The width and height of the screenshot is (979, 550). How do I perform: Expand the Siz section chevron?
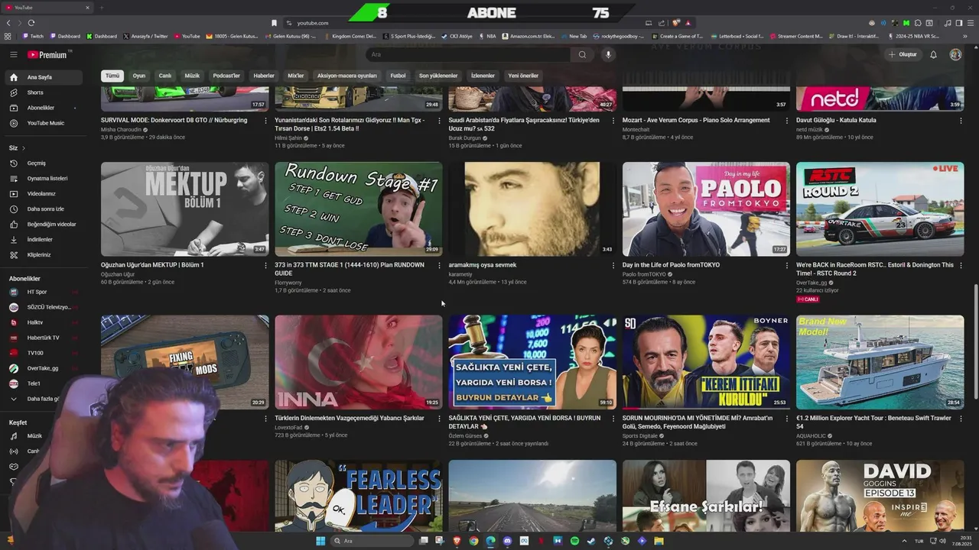click(24, 147)
